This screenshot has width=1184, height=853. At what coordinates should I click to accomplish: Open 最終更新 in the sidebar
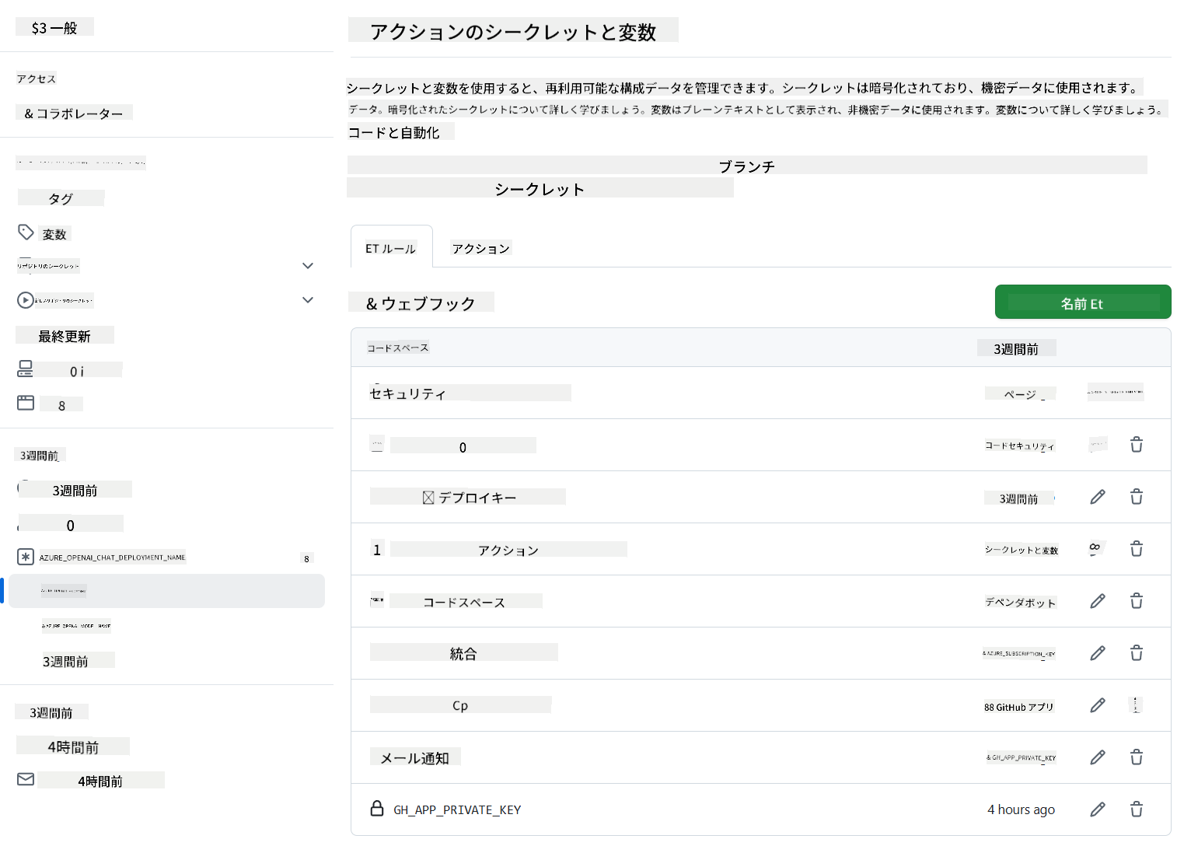pyautogui.click(x=65, y=335)
